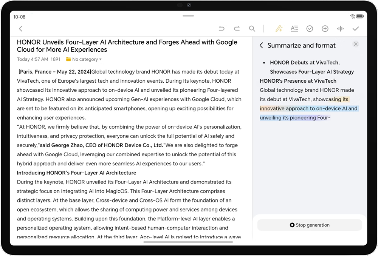Return to the previous AI panel menu
Screen dimensions: 378x256
pyautogui.click(x=261, y=46)
